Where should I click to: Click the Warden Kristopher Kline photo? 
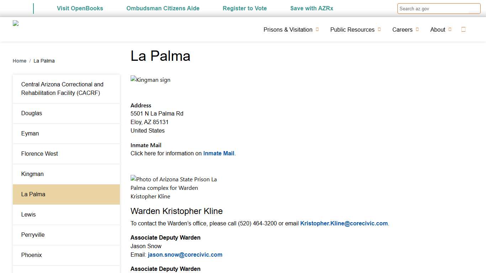(x=174, y=188)
